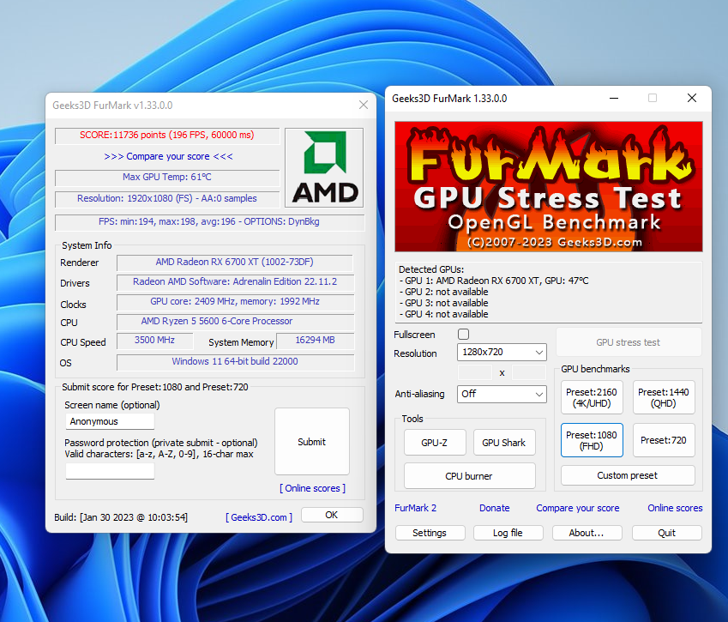Viewport: 728px width, 622px height.
Task: Click the GPU 1: AMD Radeon RX 6700 XT line
Action: pyautogui.click(x=494, y=281)
